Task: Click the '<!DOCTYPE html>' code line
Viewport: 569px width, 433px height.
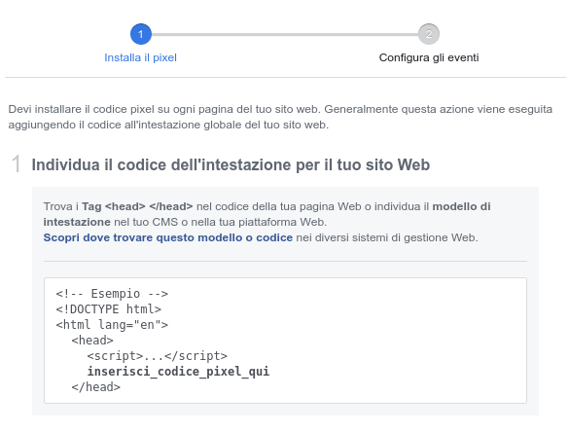Action: tap(108, 309)
